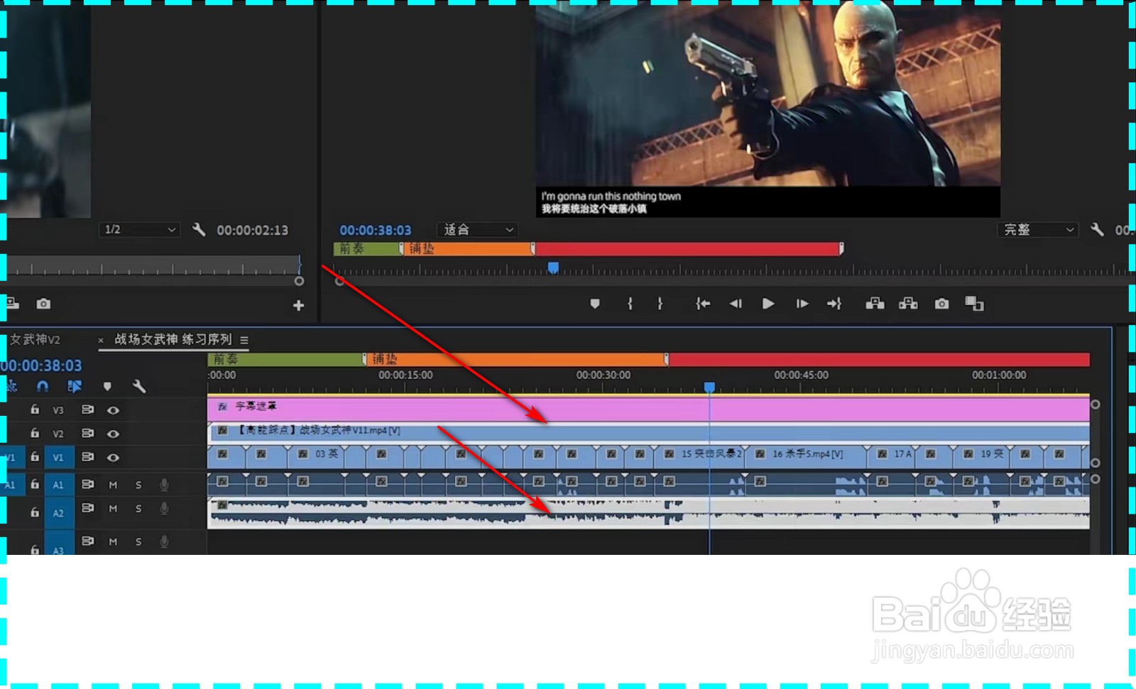
Task: Export frame from the program monitor
Action: pos(941,304)
